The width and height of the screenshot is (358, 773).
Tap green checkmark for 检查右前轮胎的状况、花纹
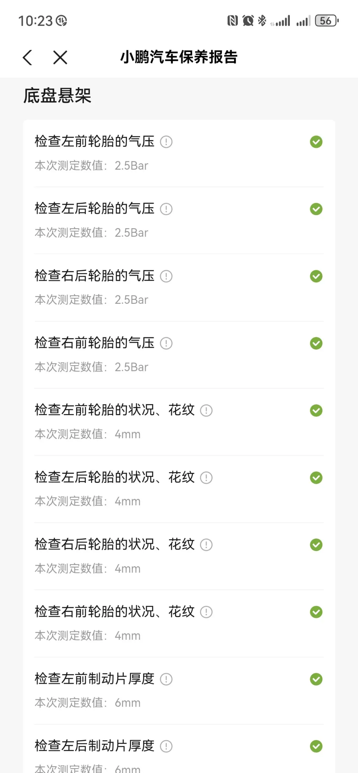tap(316, 612)
